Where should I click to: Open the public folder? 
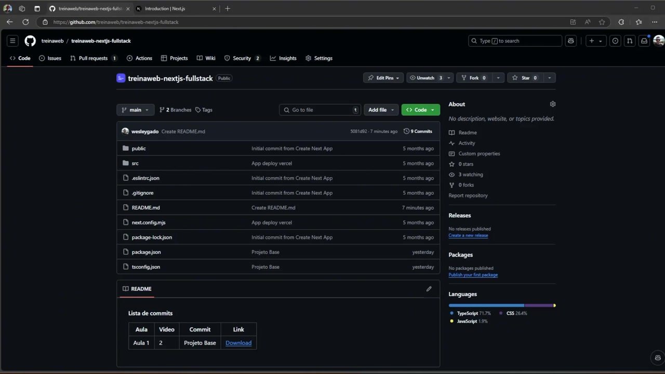pyautogui.click(x=139, y=149)
